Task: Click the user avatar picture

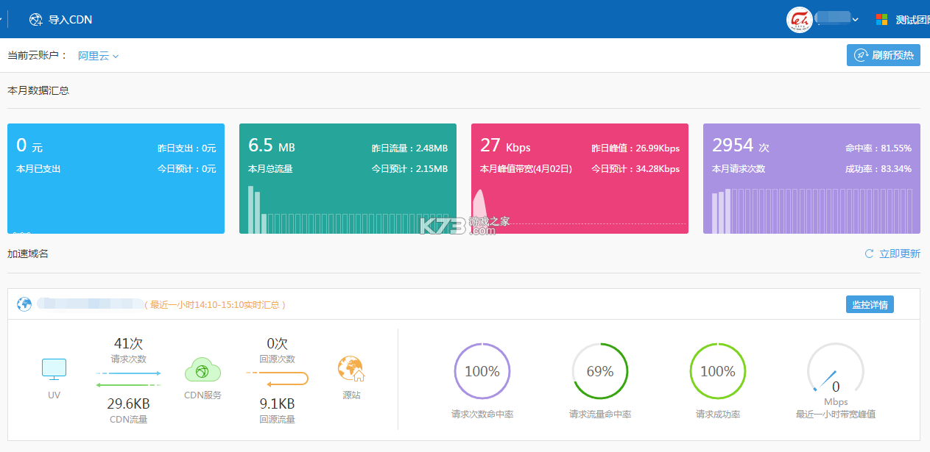Action: (x=800, y=20)
